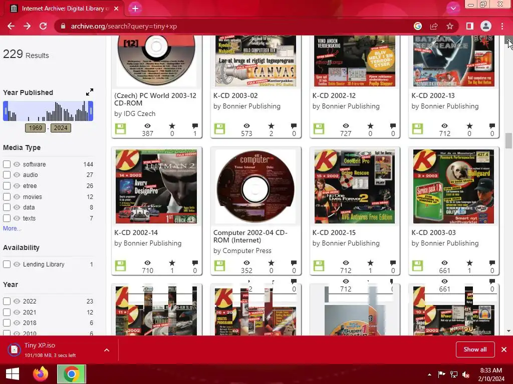This screenshot has height=384, width=513.
Task: Click the Google icon in address bar
Action: point(418,26)
